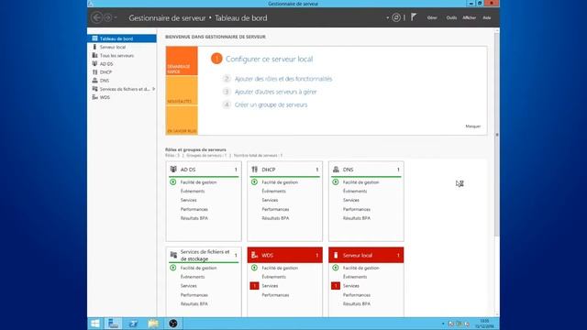
Task: Open the red Serveur local tile header
Action: pyautogui.click(x=366, y=255)
